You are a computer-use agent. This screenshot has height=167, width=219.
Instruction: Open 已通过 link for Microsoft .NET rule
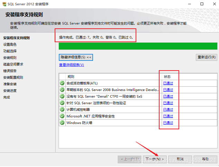pos(168,116)
